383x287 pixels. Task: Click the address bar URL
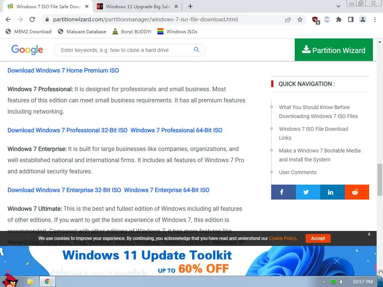145,19
